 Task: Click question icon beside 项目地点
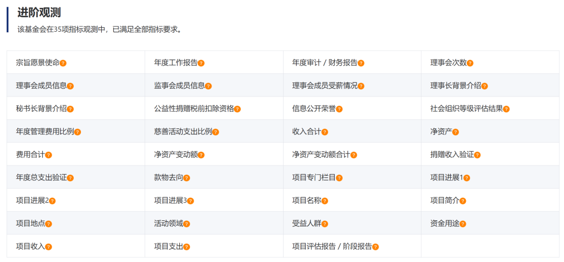[x=49, y=224]
